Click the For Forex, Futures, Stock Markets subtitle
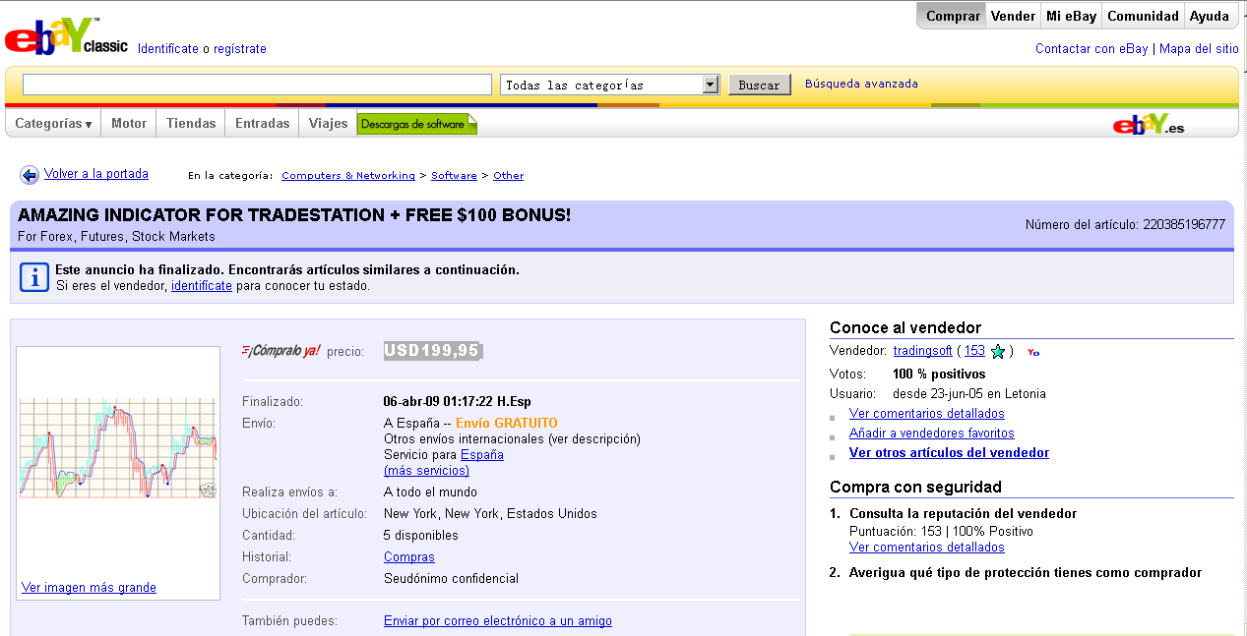 pyautogui.click(x=116, y=237)
